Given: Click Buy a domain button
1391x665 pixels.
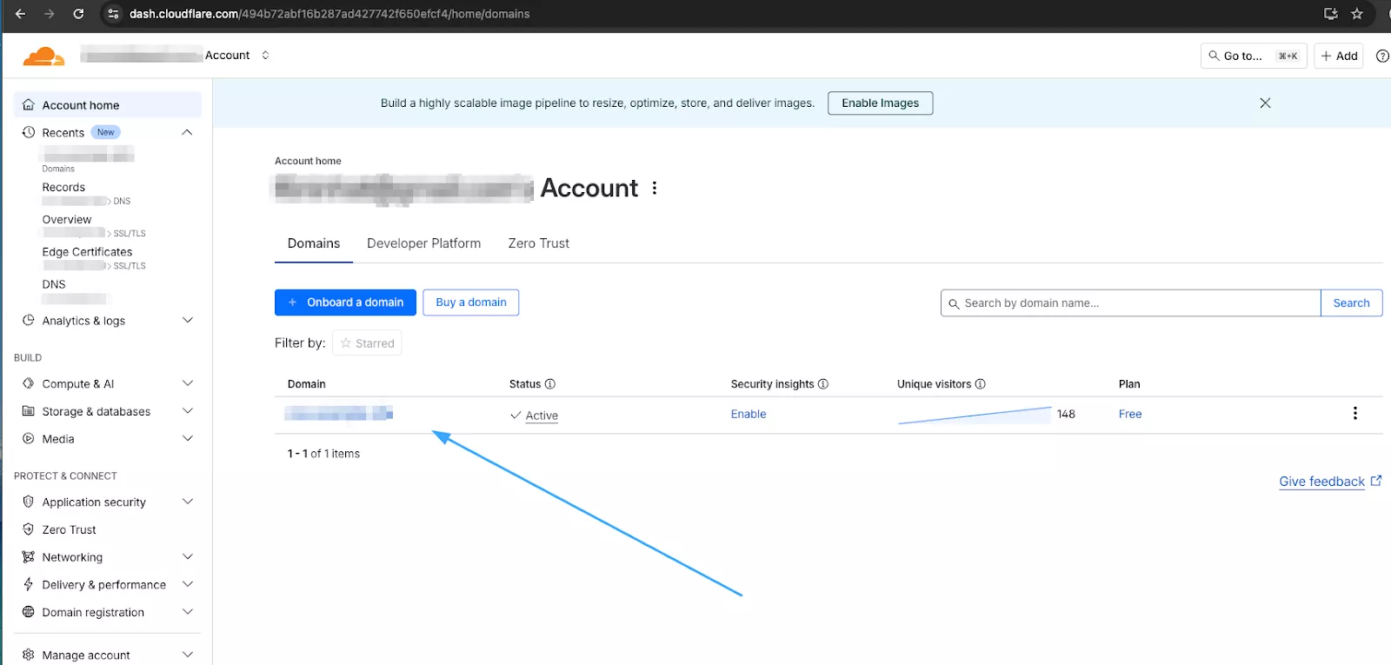Looking at the screenshot, I should [x=471, y=303].
